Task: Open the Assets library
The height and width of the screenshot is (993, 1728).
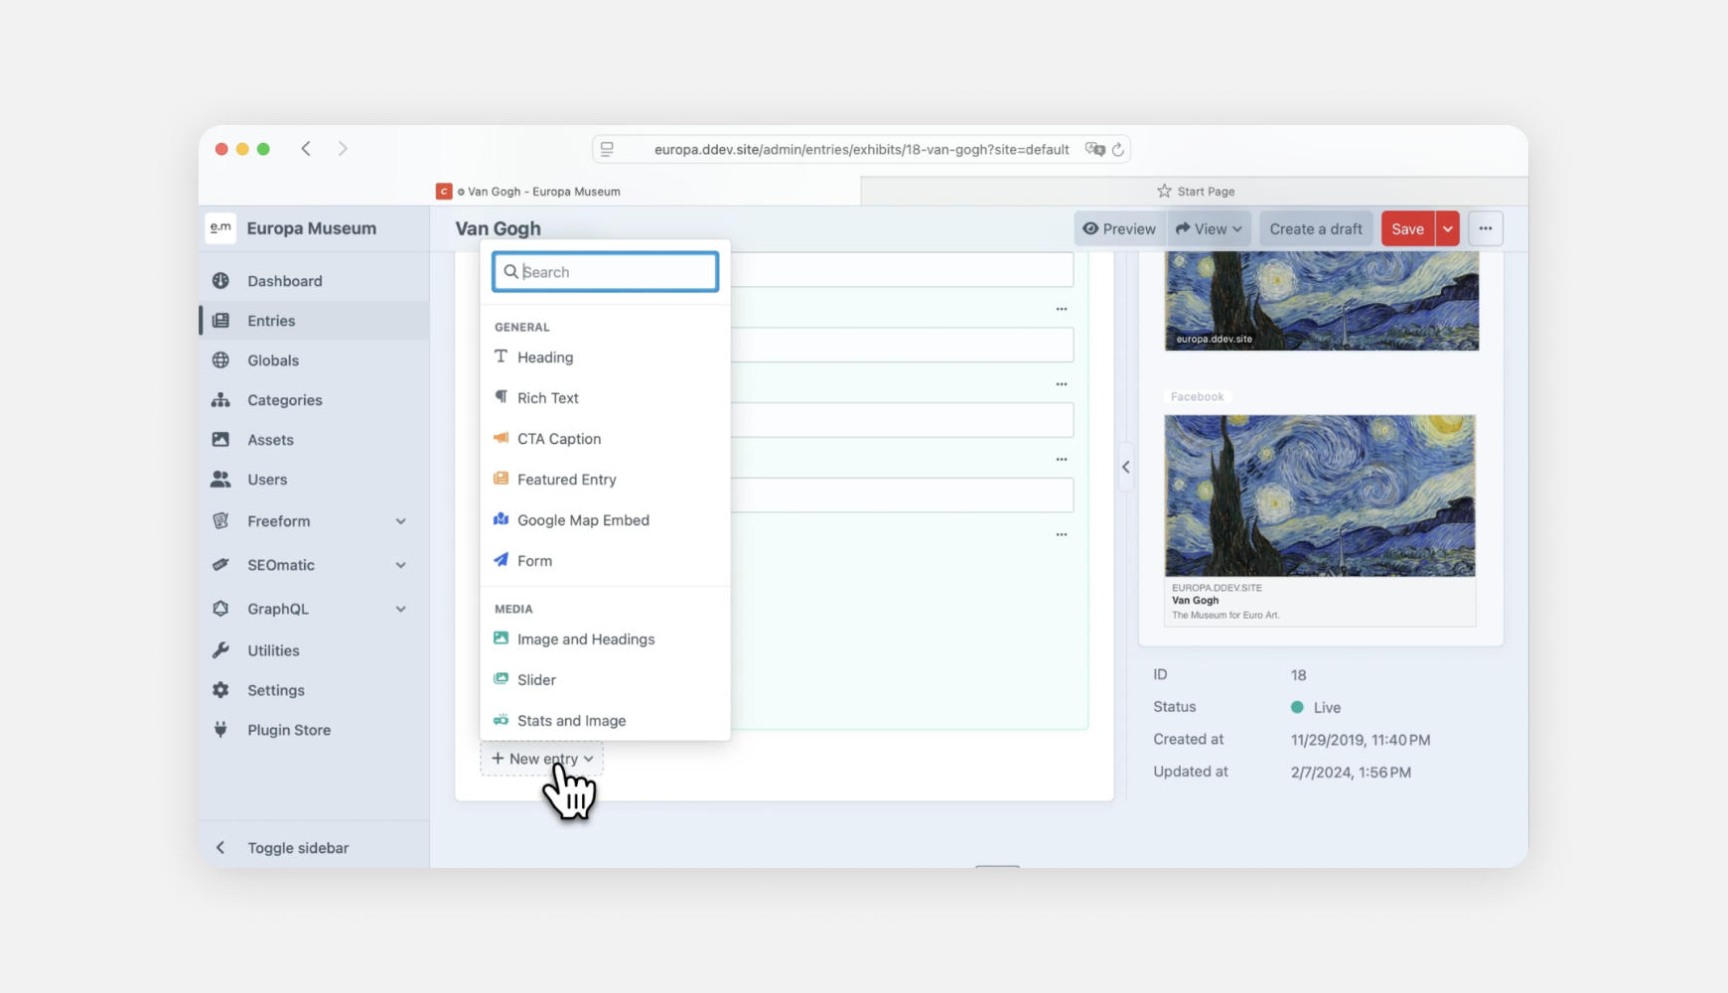Action: (221, 439)
